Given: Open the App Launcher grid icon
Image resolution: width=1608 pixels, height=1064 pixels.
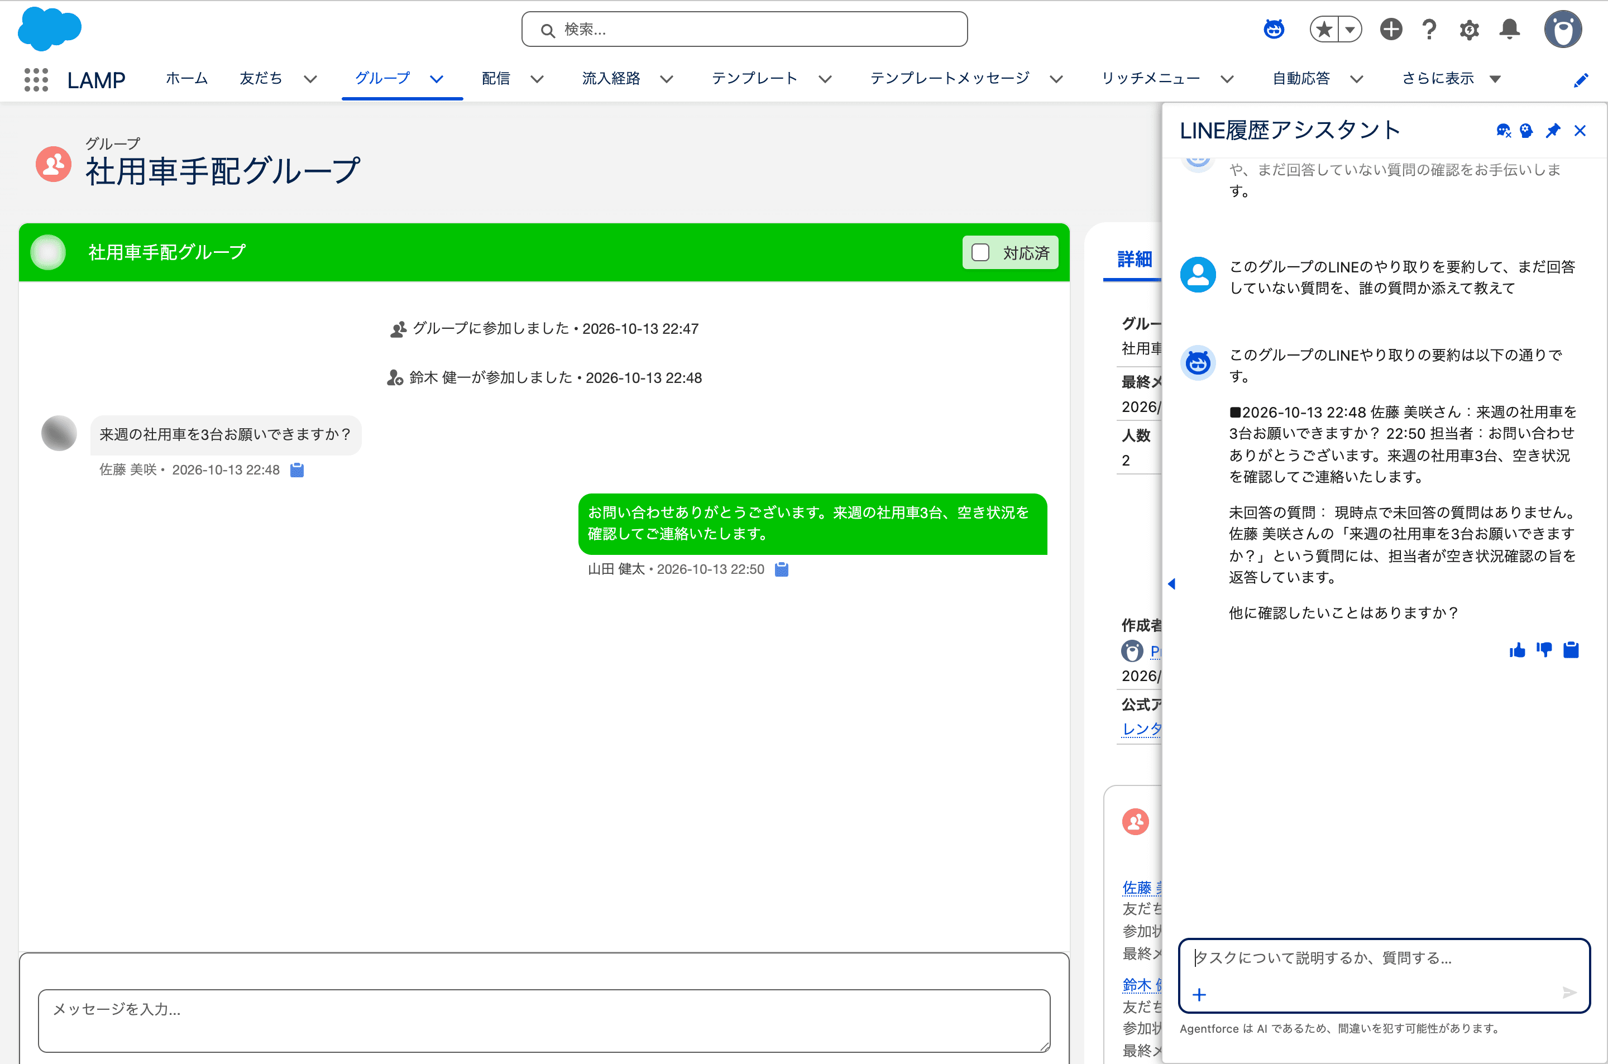Looking at the screenshot, I should coord(36,79).
